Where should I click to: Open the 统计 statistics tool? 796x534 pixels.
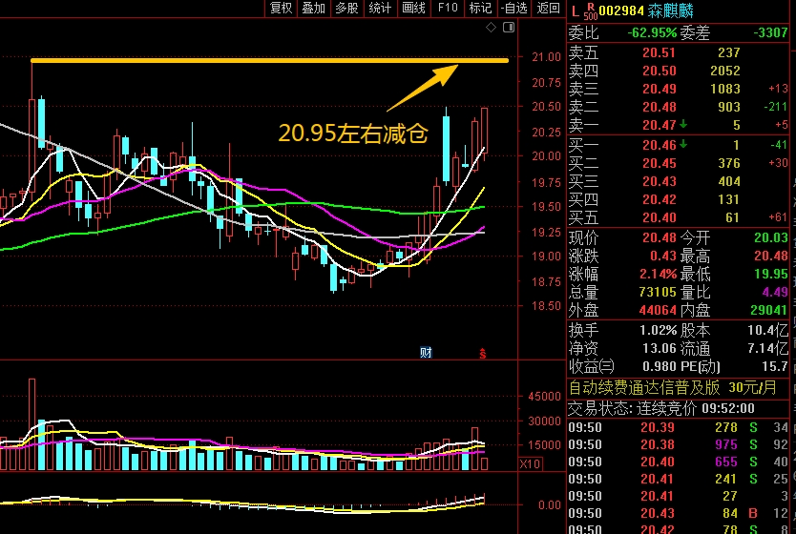pyautogui.click(x=380, y=8)
